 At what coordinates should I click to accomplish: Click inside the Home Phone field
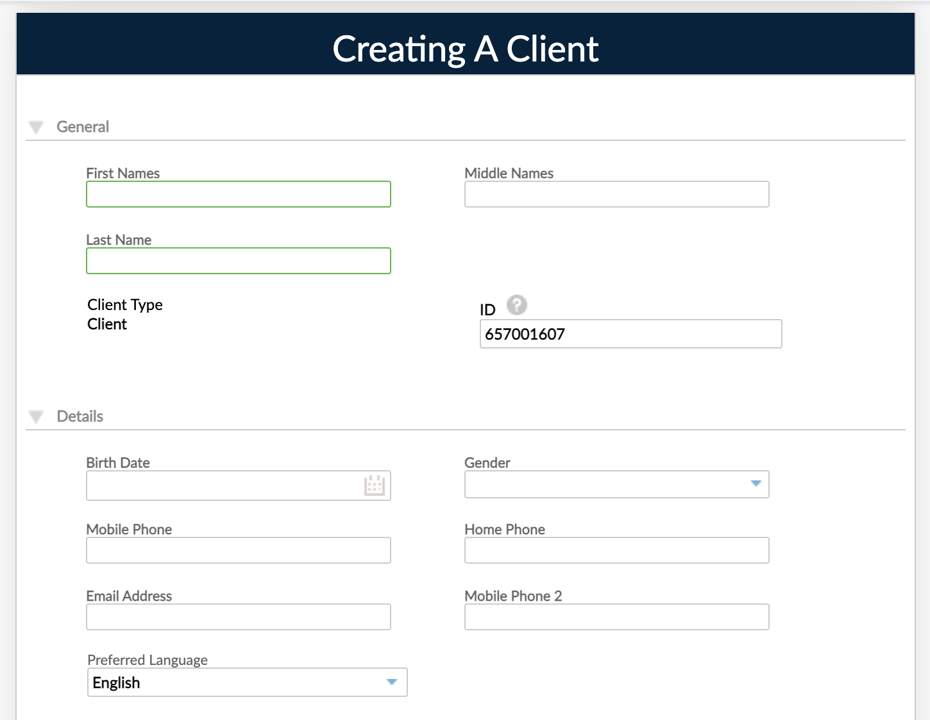[616, 550]
